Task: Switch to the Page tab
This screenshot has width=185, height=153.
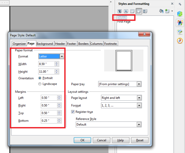Action: 31,43
